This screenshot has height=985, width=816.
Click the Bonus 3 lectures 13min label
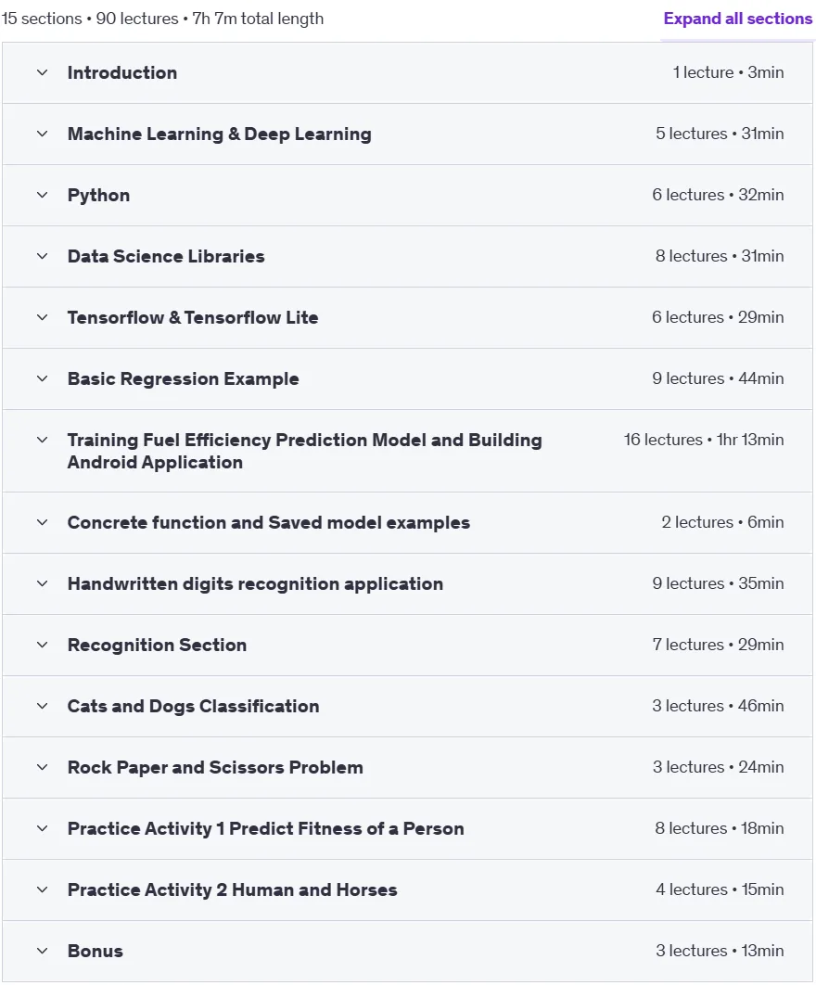tap(720, 951)
